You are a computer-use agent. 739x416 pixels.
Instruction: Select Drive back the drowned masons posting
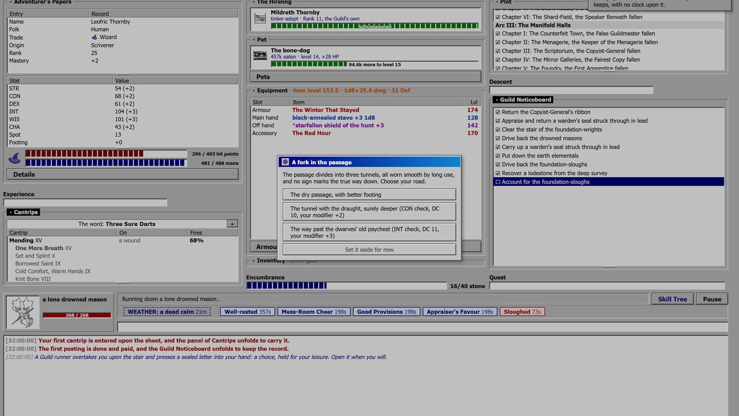pyautogui.click(x=608, y=138)
